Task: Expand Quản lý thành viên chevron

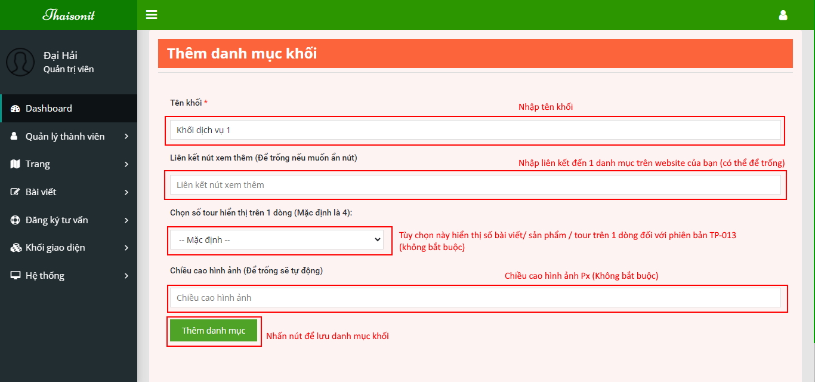Action: click(x=126, y=137)
